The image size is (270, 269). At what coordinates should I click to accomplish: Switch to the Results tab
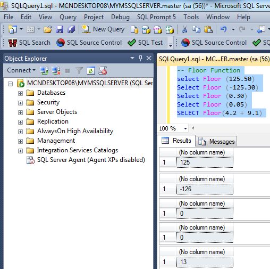[x=176, y=141]
